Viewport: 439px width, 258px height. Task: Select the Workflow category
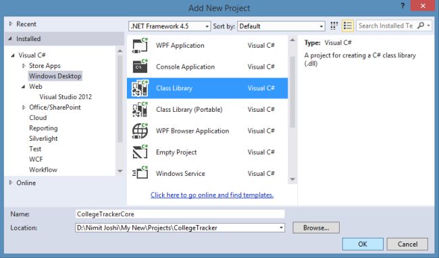point(43,170)
